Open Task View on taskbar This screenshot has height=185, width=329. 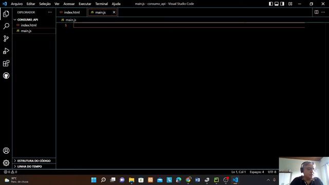(113, 180)
